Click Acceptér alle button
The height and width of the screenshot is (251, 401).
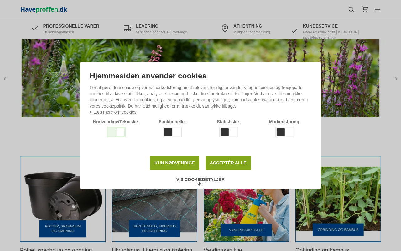(x=228, y=163)
